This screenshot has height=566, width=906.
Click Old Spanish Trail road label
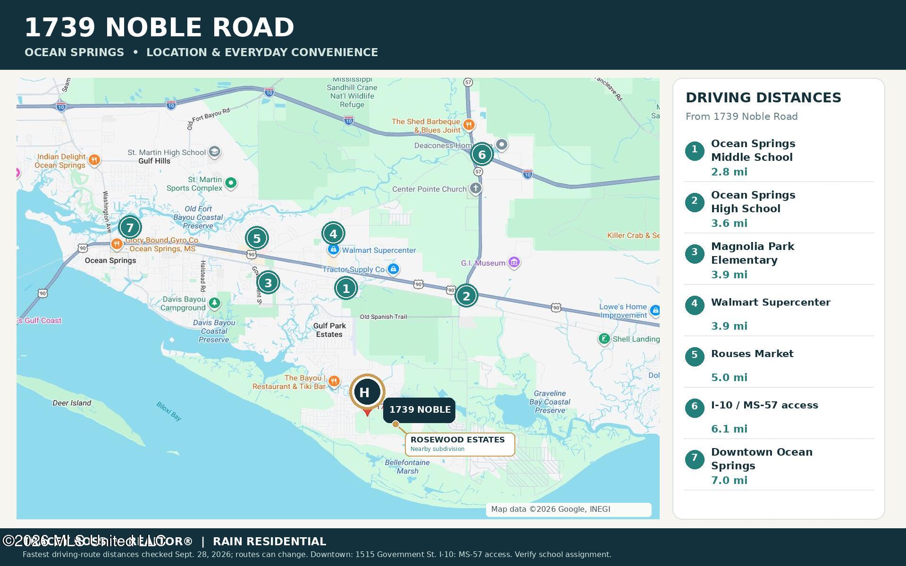point(383,317)
